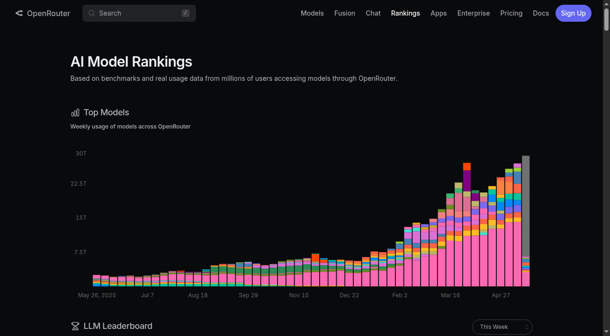The image size is (610, 336).
Task: Click the Feb 2 date label
Action: coord(400,295)
